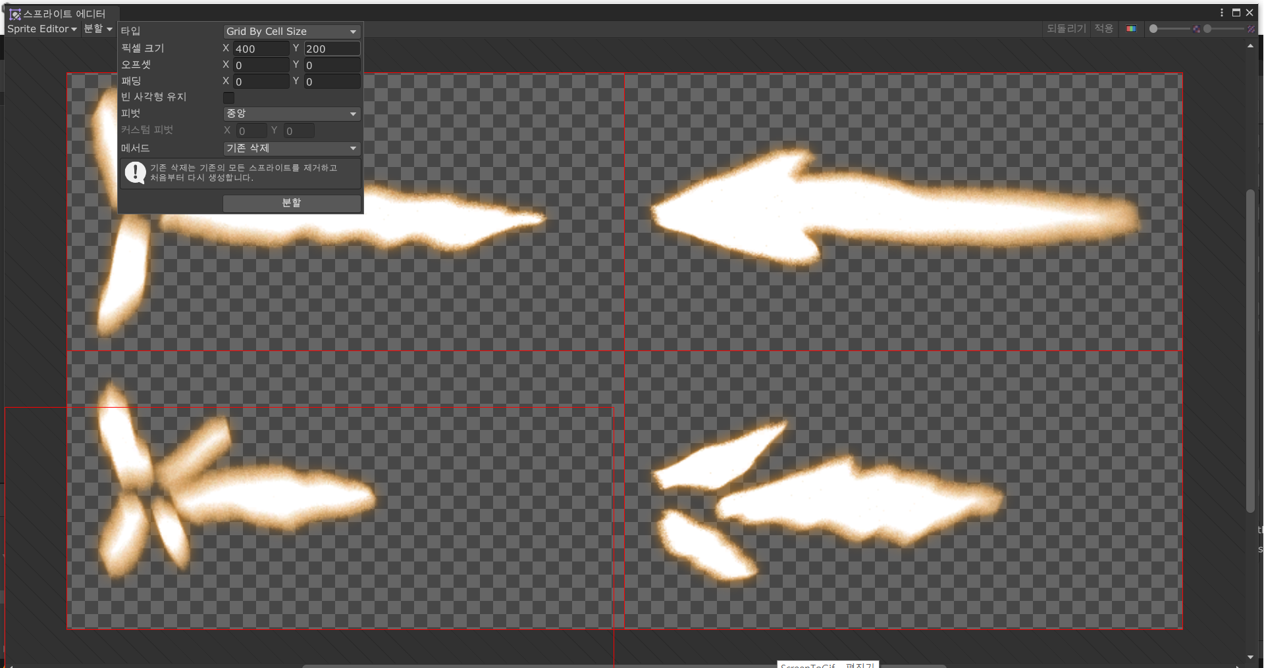The height and width of the screenshot is (668, 1264).
Task: Click the Sprite Editor window tab icon
Action: pyautogui.click(x=15, y=14)
